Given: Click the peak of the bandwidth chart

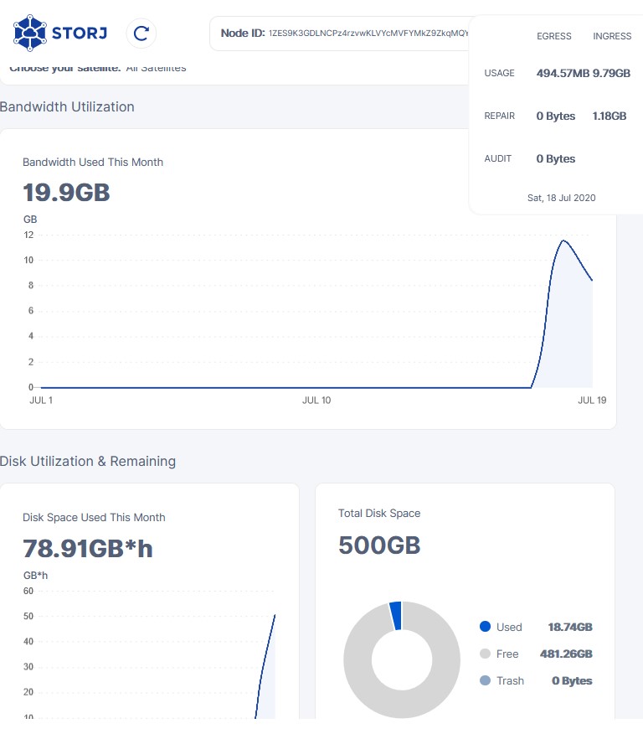Looking at the screenshot, I should point(564,241).
